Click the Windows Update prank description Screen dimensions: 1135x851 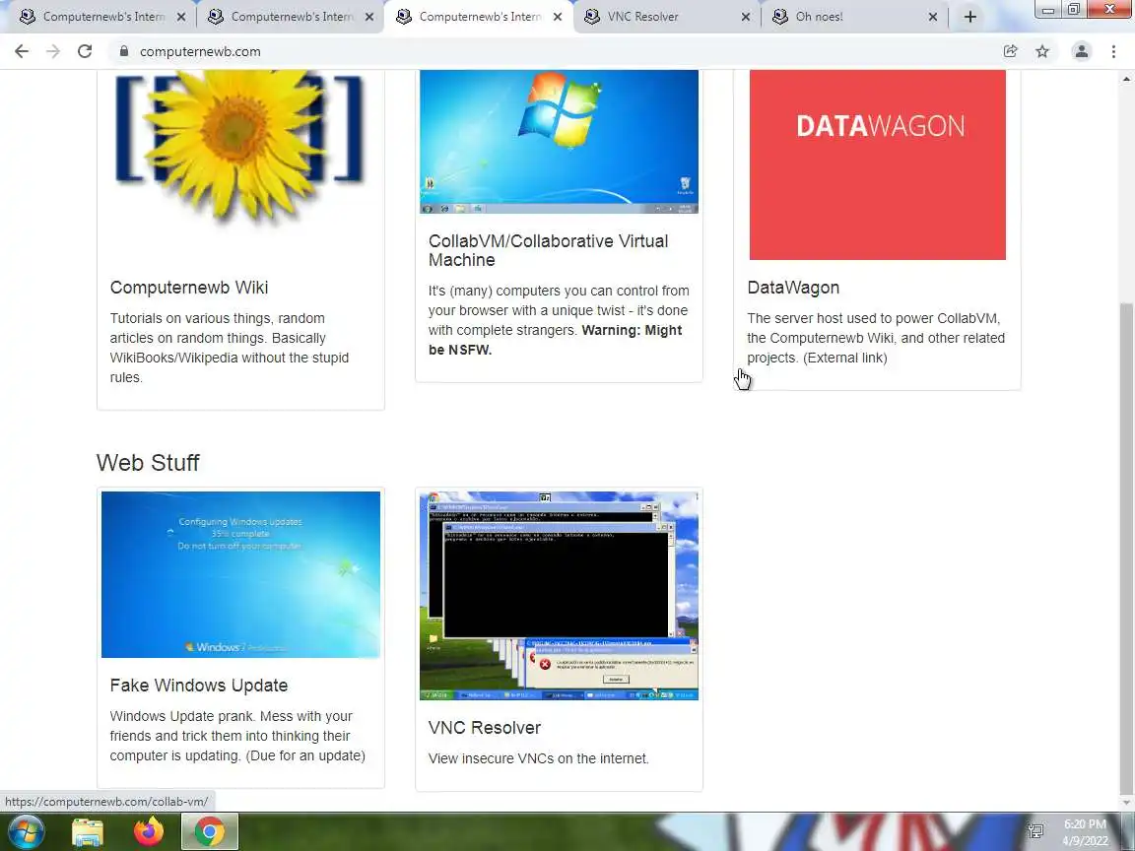(237, 736)
